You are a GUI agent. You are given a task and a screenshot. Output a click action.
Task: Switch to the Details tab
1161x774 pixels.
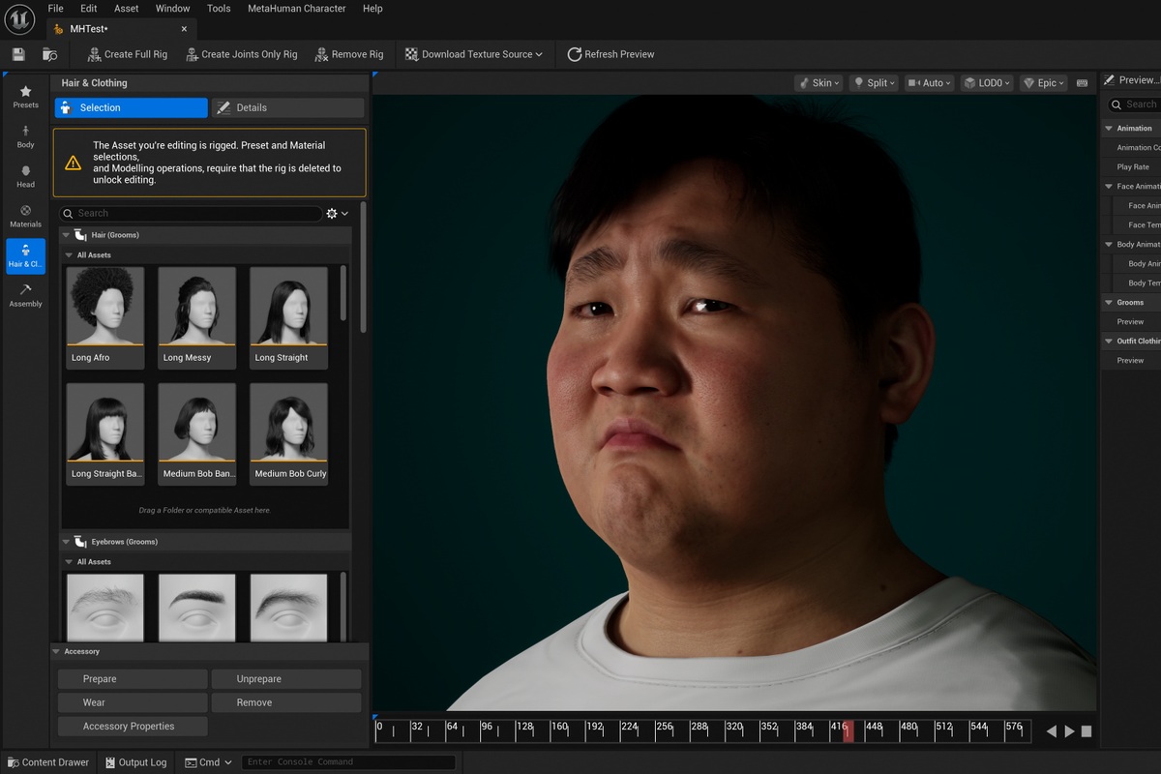pos(287,107)
